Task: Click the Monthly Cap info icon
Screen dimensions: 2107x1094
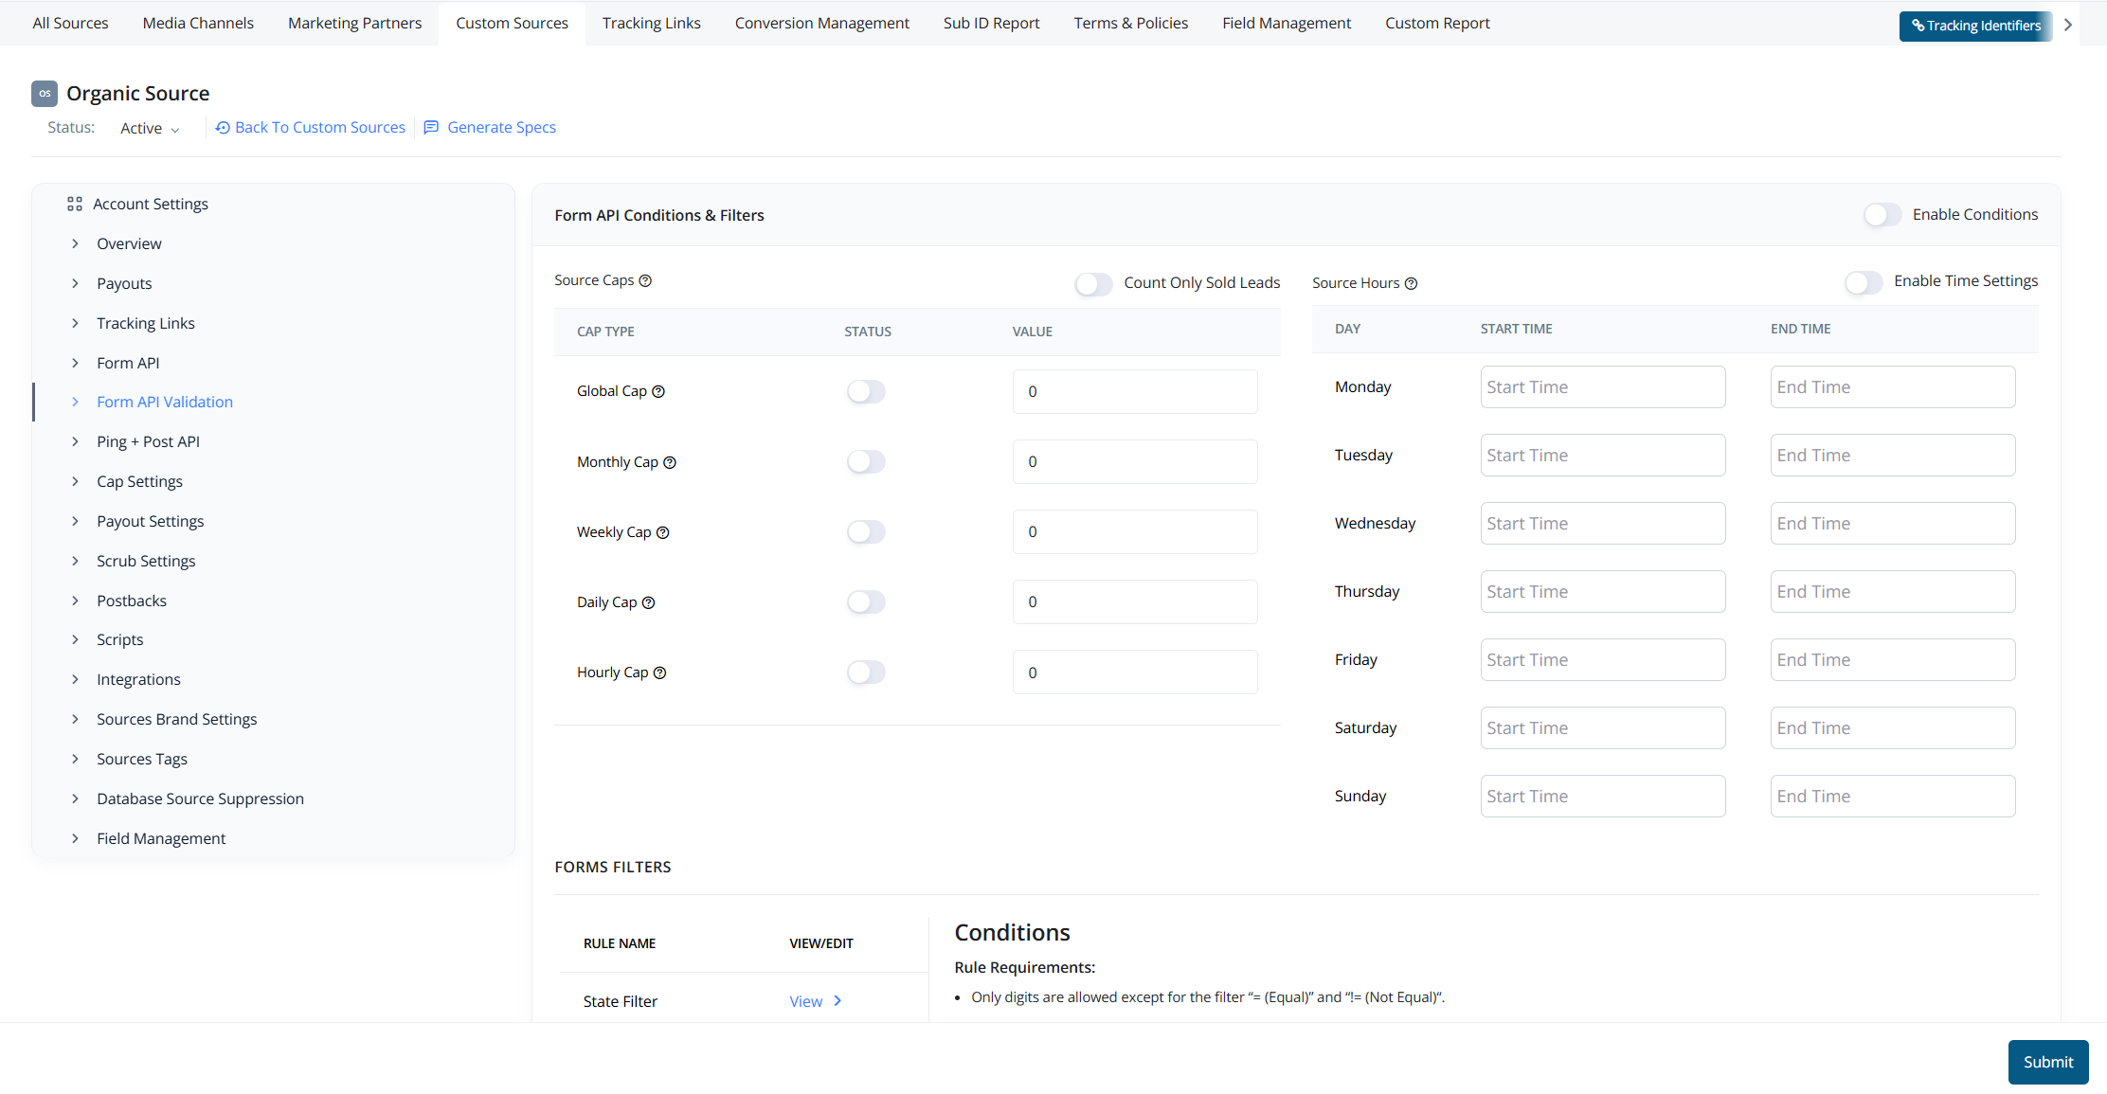Action: 670,462
